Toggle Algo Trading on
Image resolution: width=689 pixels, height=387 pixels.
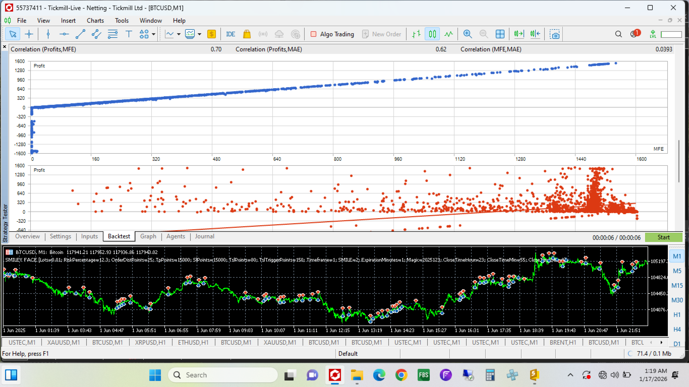pos(332,34)
